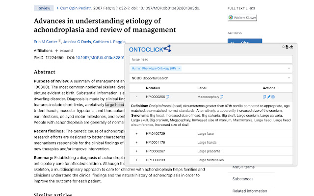
Task: Click the OntoClick network logo icon
Action: click(167, 49)
